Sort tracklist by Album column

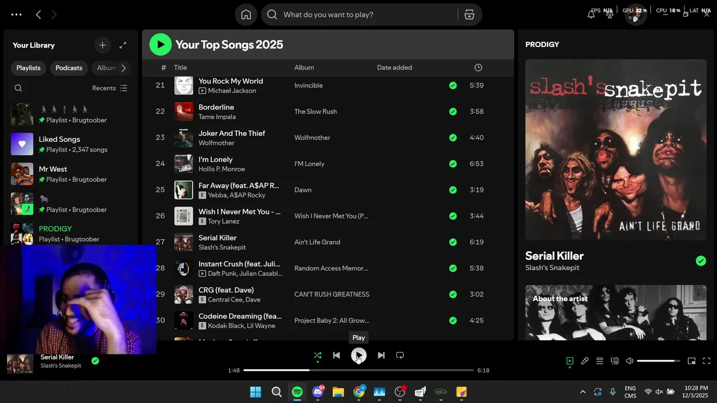pyautogui.click(x=304, y=68)
